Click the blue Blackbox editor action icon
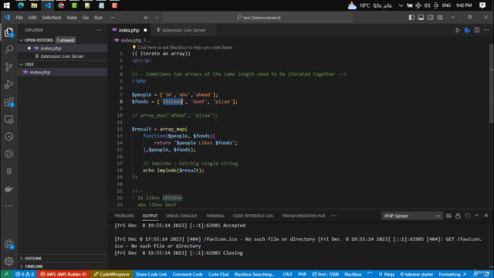Image resolution: width=494 pixels, height=278 pixels. pos(467,30)
